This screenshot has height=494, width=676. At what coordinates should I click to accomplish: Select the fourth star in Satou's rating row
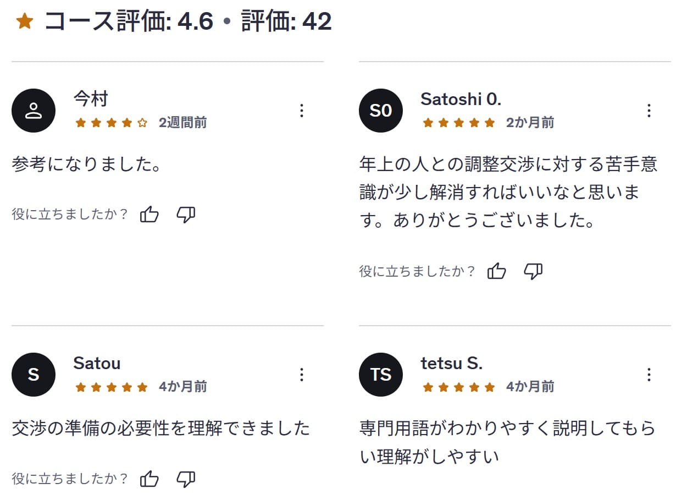[125, 387]
